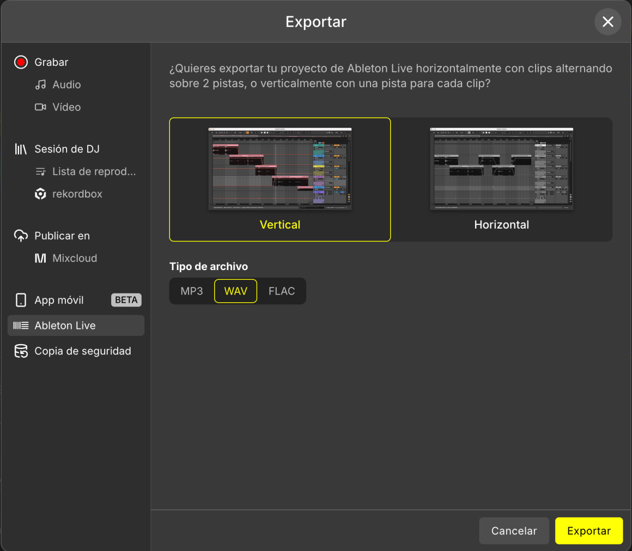Click the red Grabar record icon
Image resolution: width=632 pixels, height=551 pixels.
point(21,62)
